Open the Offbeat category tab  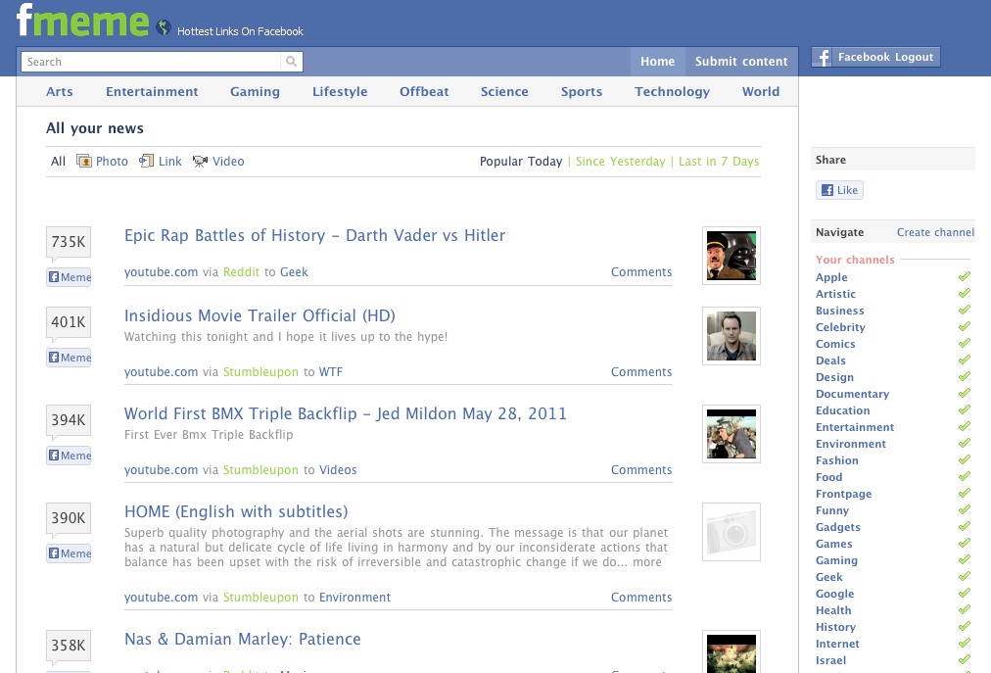click(x=424, y=91)
